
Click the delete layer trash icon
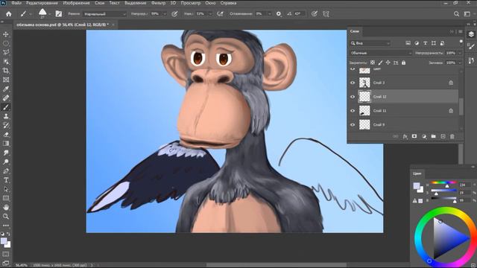(x=452, y=137)
